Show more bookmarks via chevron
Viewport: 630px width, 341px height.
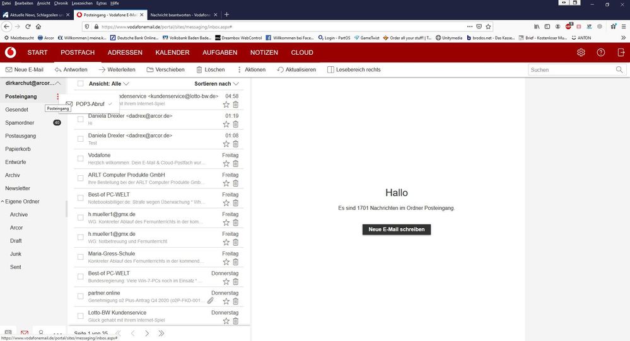[x=623, y=38]
